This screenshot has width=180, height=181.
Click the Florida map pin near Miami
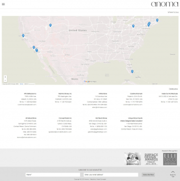tap(132, 71)
